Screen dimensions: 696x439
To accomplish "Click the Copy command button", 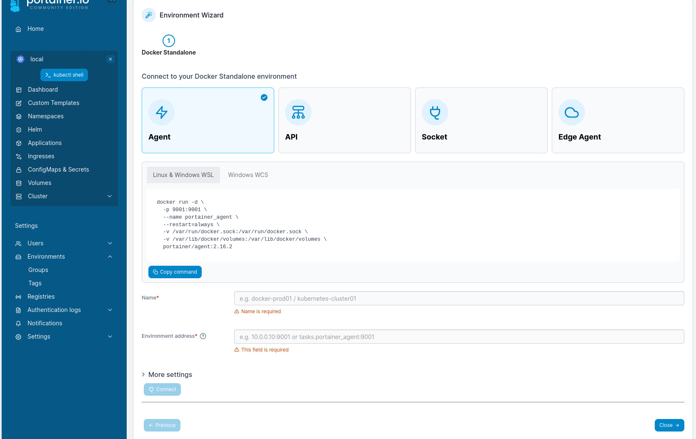I will (175, 272).
